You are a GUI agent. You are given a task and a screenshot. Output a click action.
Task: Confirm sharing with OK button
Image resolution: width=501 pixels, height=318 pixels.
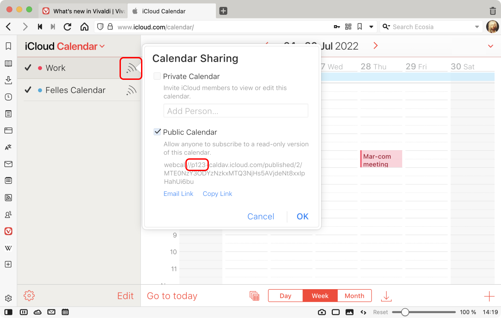(x=303, y=217)
